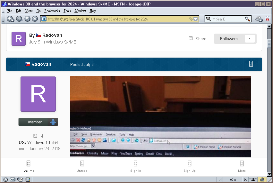Open the Go menu

coord(38,11)
